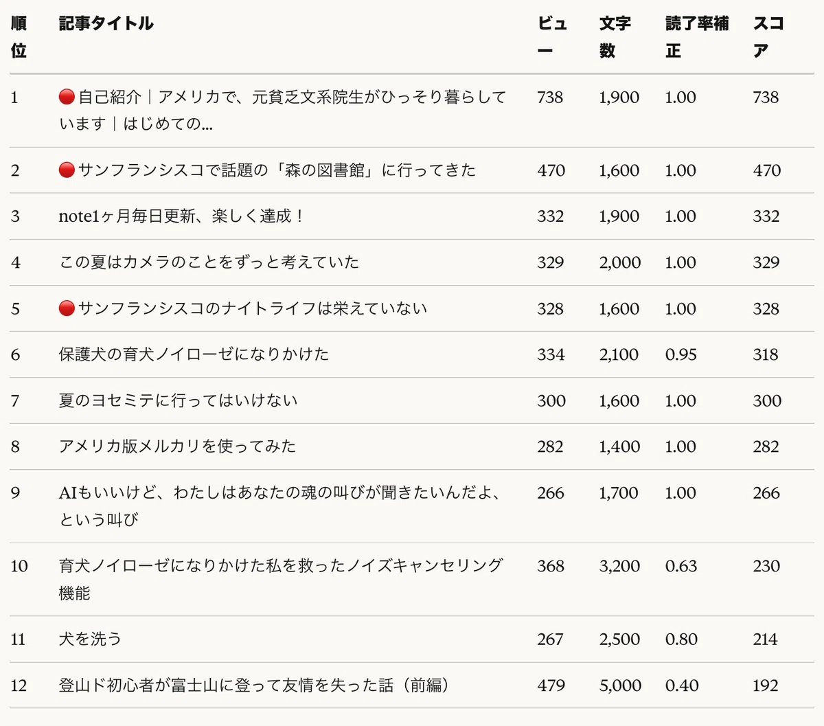Click the 順位 column header
Screen dimensions: 824x726
pos(19,37)
